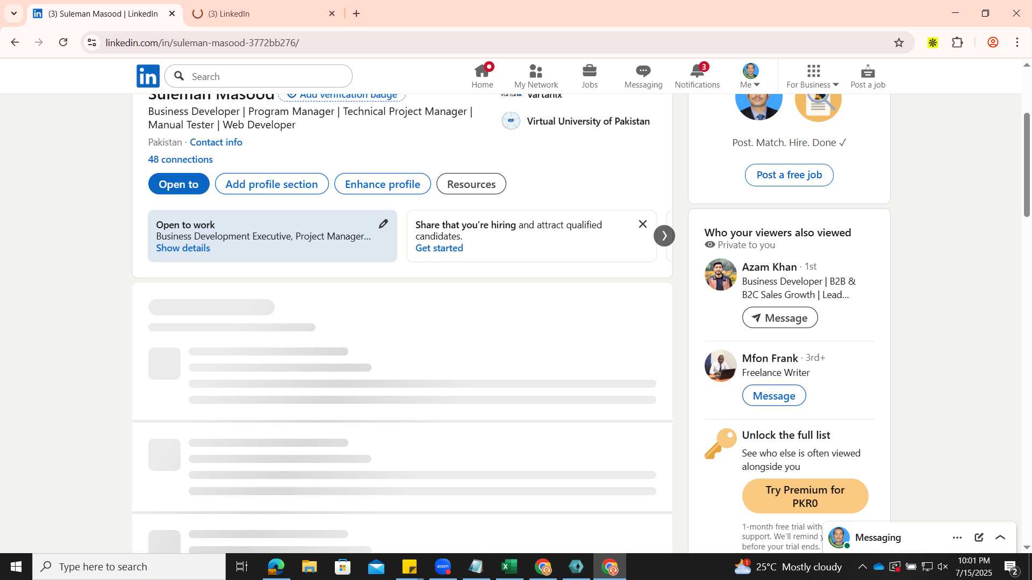
Task: Open Contact info link
Action: coord(216,142)
